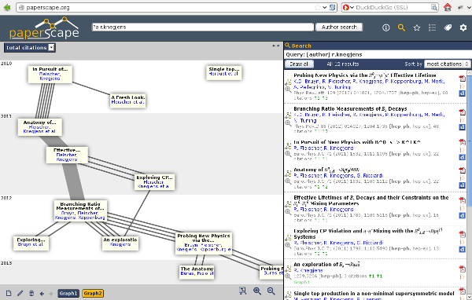Image resolution: width=472 pixels, height=300 pixels.
Task: Open the DuckDuckGo search engine dropdown
Action: tap(348, 8)
